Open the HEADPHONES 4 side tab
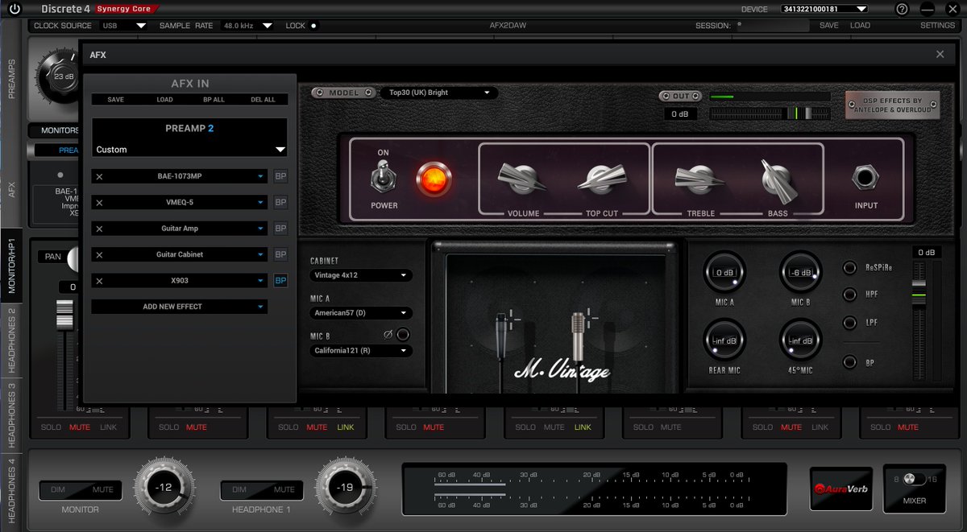 pos(11,489)
